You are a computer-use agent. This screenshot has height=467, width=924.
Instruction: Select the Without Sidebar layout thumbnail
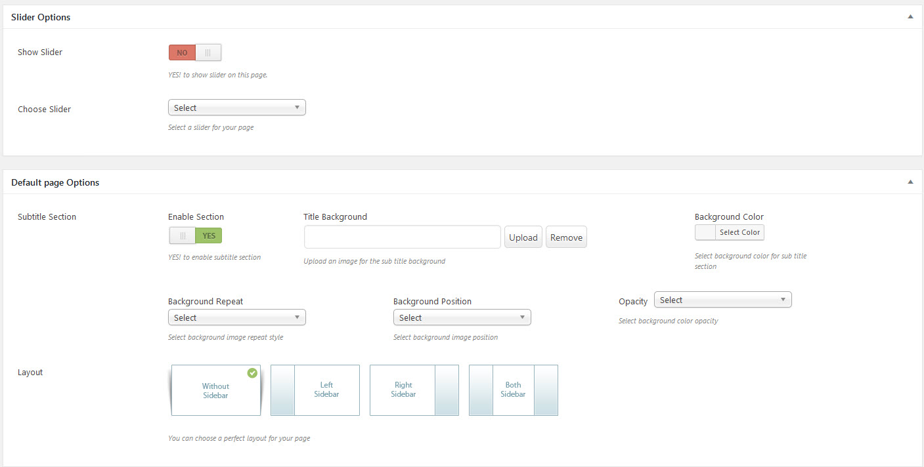215,391
